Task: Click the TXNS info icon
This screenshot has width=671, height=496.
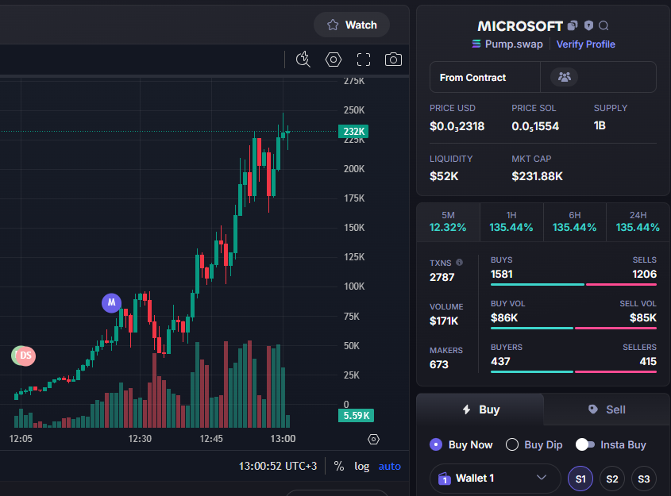Action: [x=459, y=262]
